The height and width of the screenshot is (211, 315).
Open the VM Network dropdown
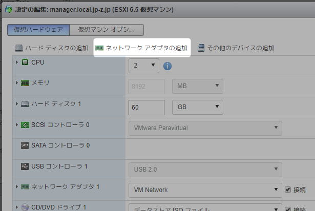[x=205, y=190]
